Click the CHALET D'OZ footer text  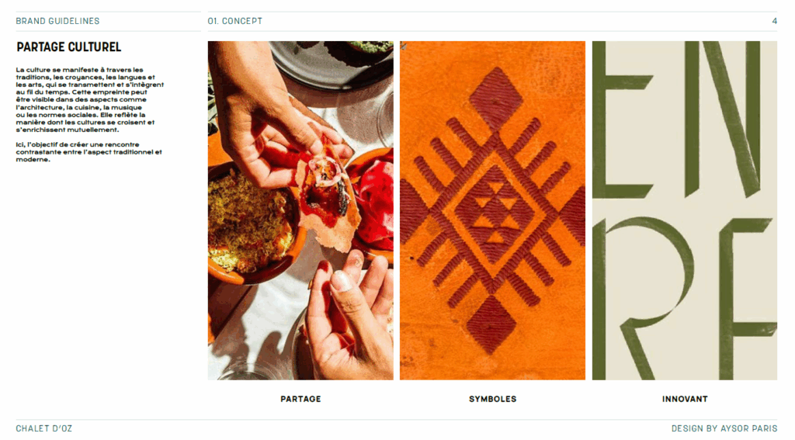(x=44, y=428)
